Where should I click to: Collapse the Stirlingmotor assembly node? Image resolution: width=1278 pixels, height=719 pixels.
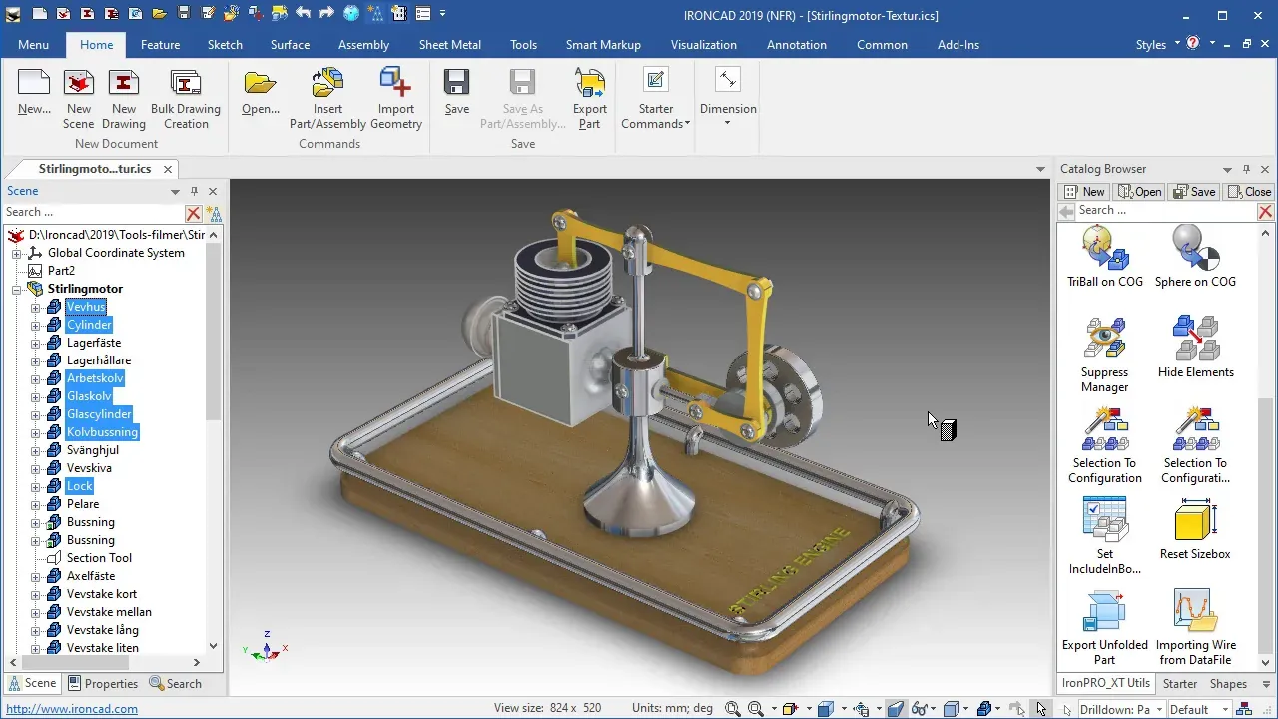(x=17, y=289)
